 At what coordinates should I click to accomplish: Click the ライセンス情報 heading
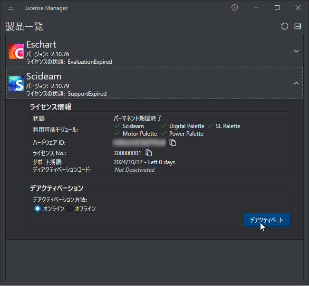51,107
